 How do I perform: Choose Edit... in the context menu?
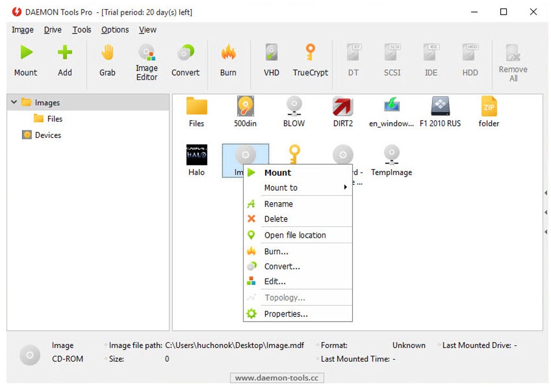click(298, 281)
